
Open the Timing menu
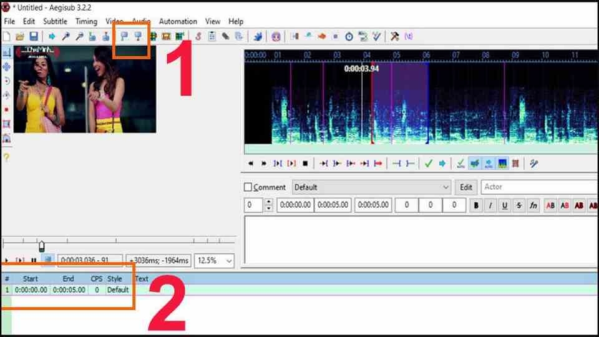[x=86, y=21]
